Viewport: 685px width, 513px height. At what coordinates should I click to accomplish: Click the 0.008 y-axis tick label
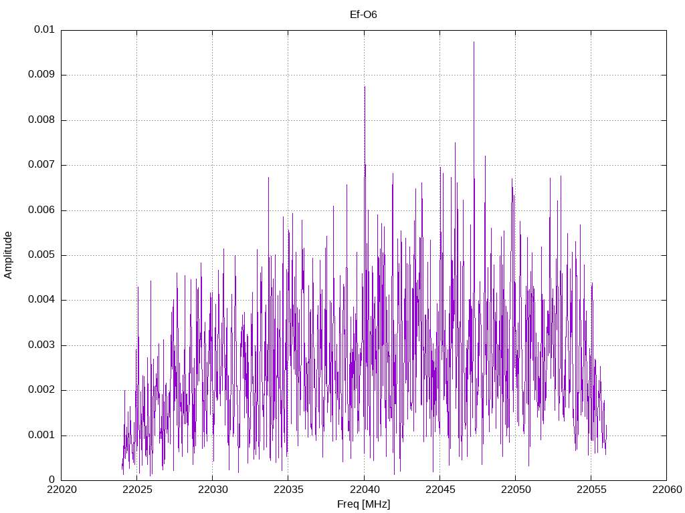41,120
